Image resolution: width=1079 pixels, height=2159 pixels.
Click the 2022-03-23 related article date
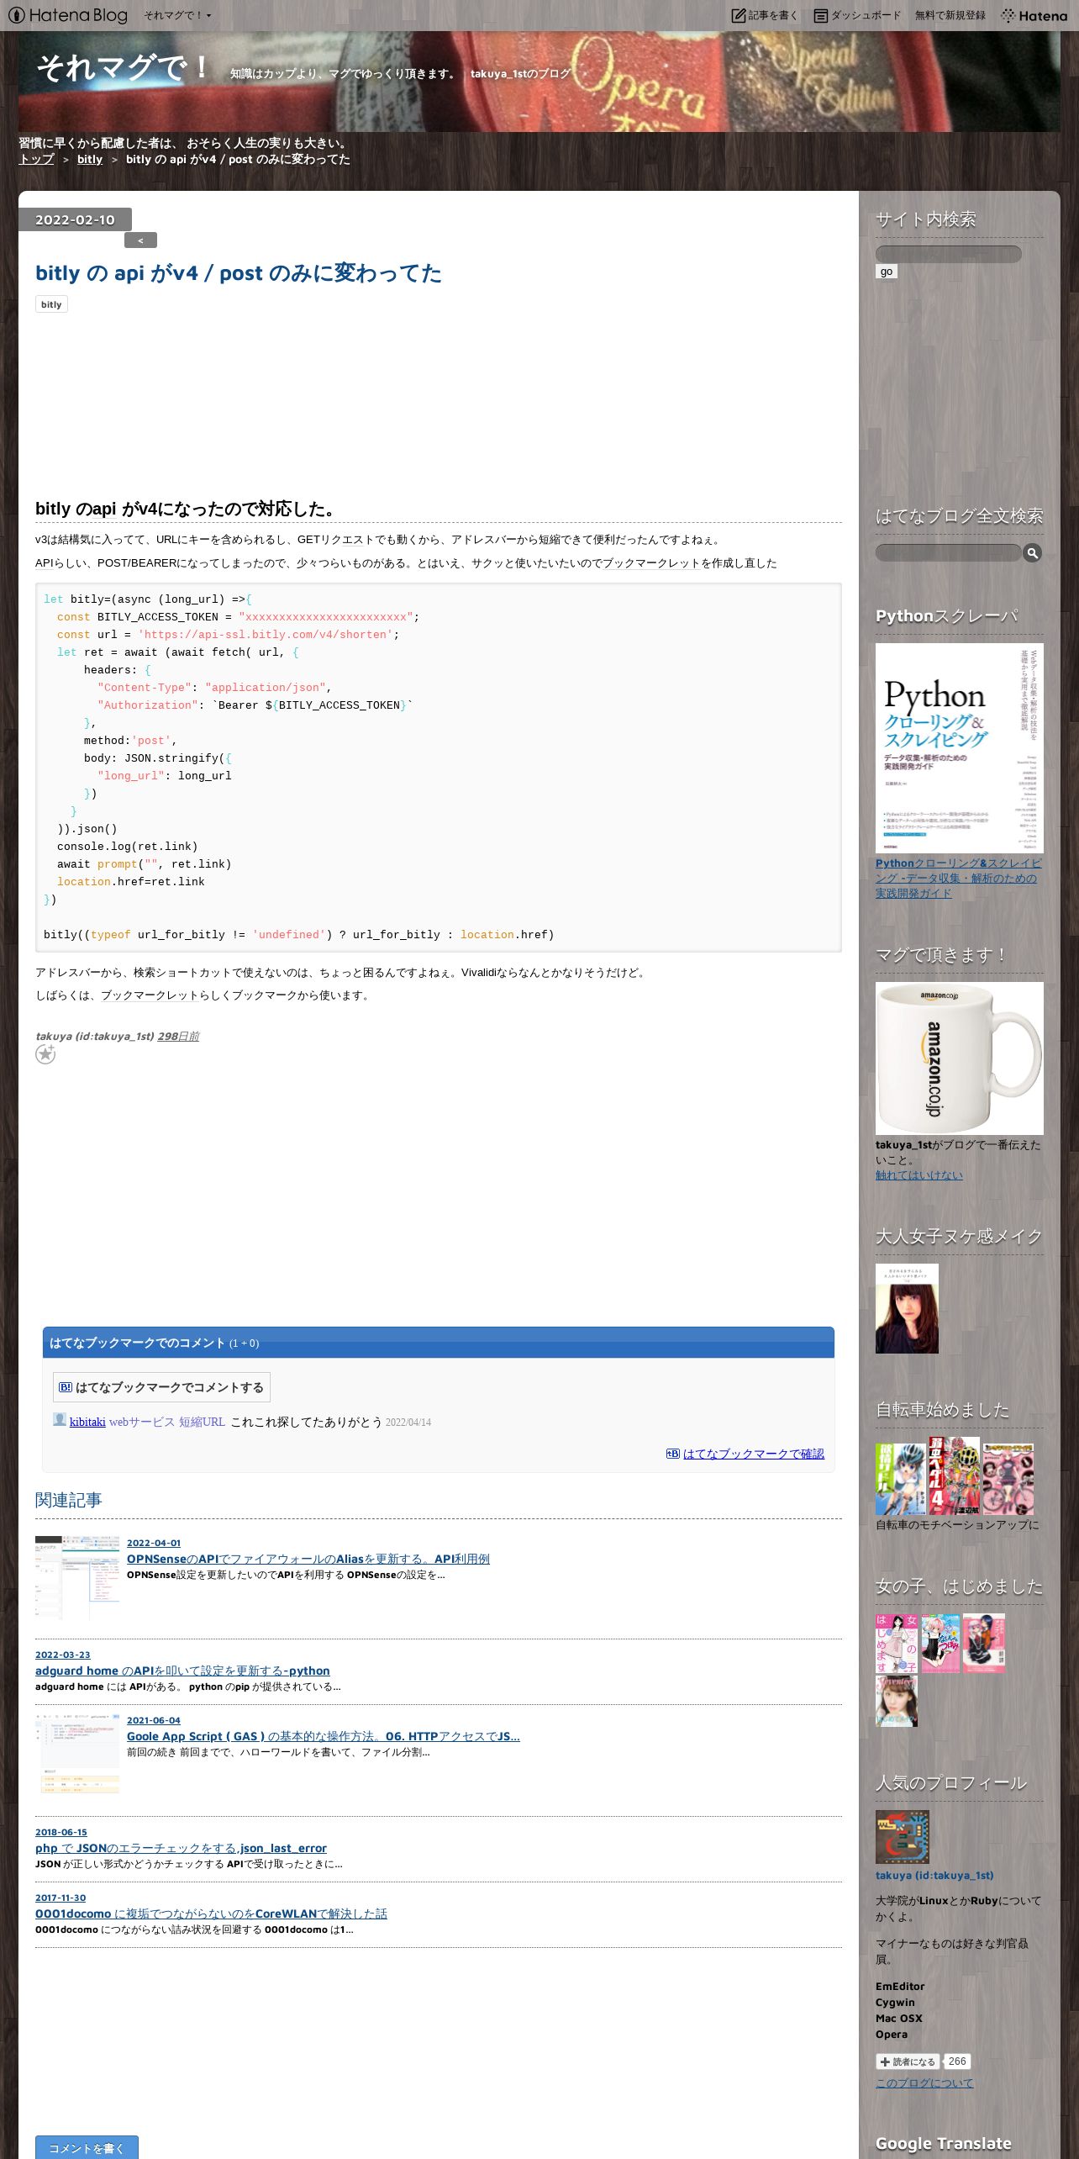[63, 1655]
